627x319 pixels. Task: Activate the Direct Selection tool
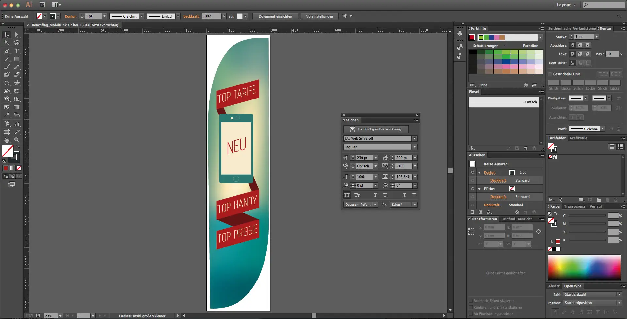tap(17, 35)
